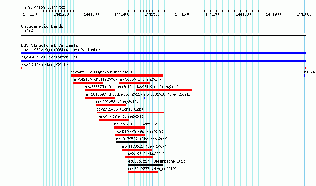Select the nsv3389976 Audano2019 red bar

130,135
